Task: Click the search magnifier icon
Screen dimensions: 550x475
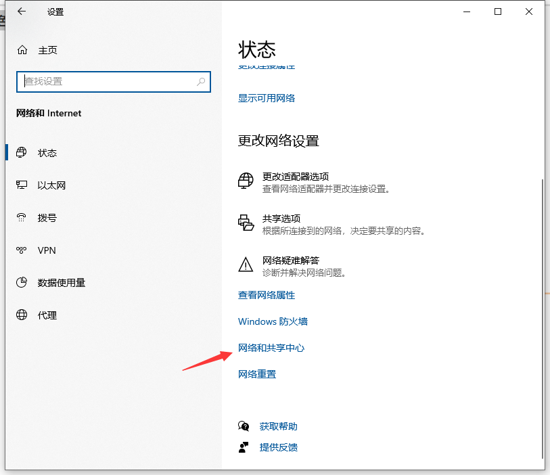Action: point(201,82)
